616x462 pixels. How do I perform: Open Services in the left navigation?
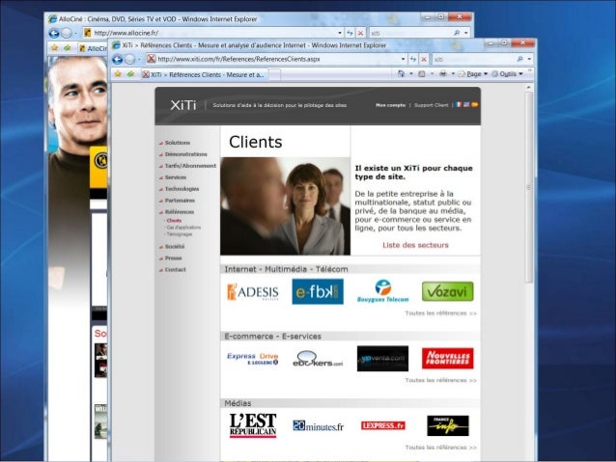(x=175, y=177)
